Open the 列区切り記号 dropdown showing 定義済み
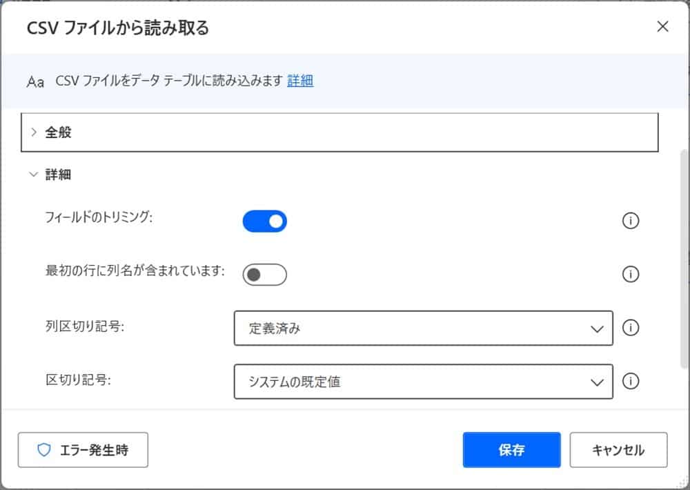 click(422, 329)
